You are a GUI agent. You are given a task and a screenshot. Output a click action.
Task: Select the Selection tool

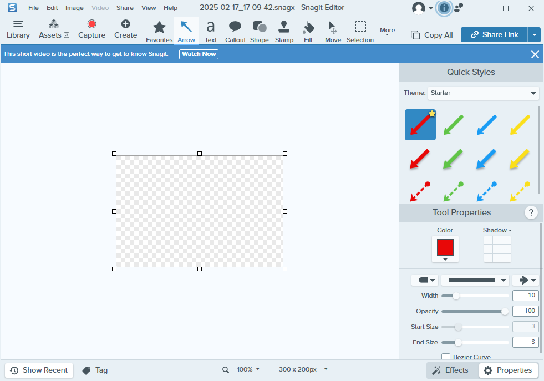coord(360,32)
